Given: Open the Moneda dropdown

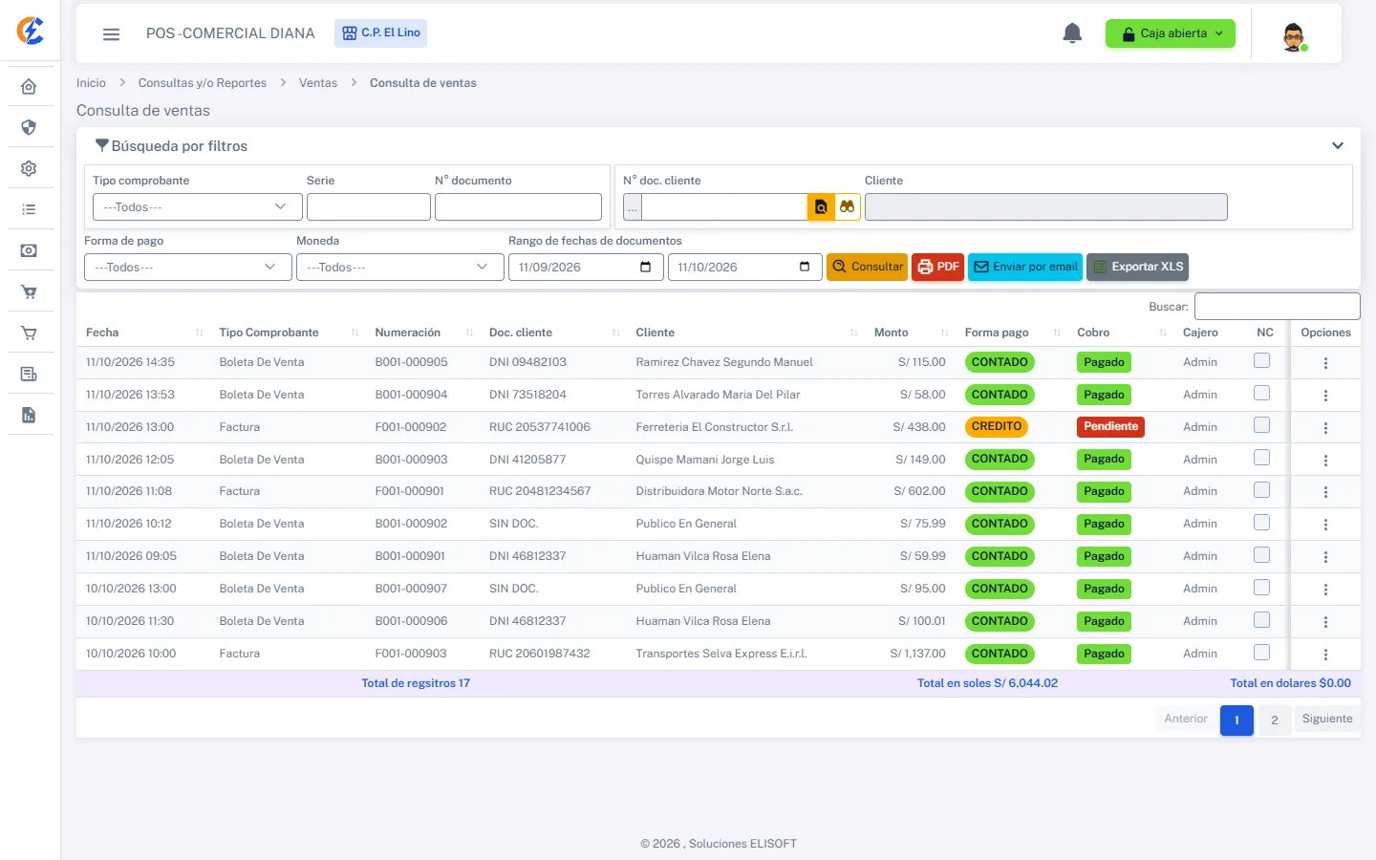Looking at the screenshot, I should (x=400, y=268).
